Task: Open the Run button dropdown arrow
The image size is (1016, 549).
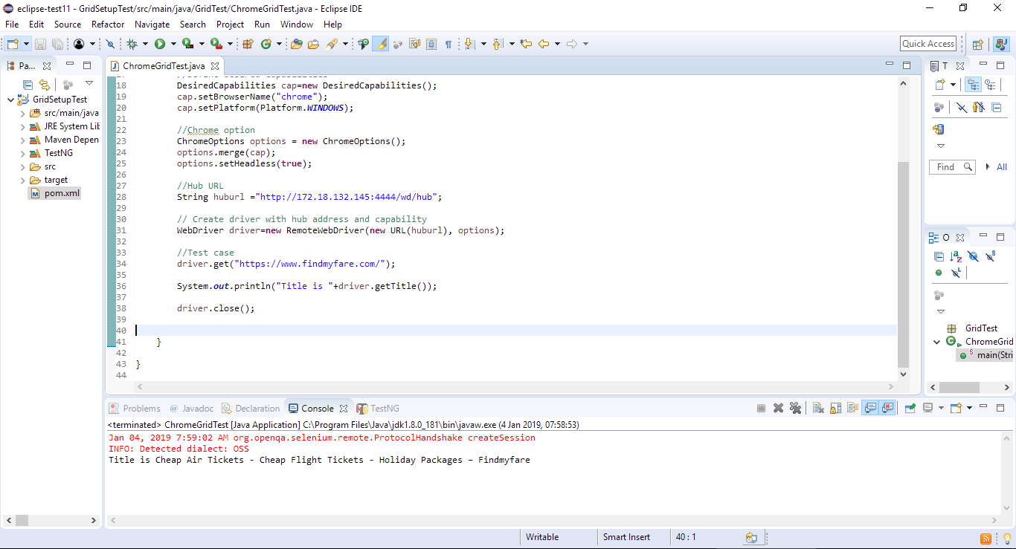Action: (172, 43)
